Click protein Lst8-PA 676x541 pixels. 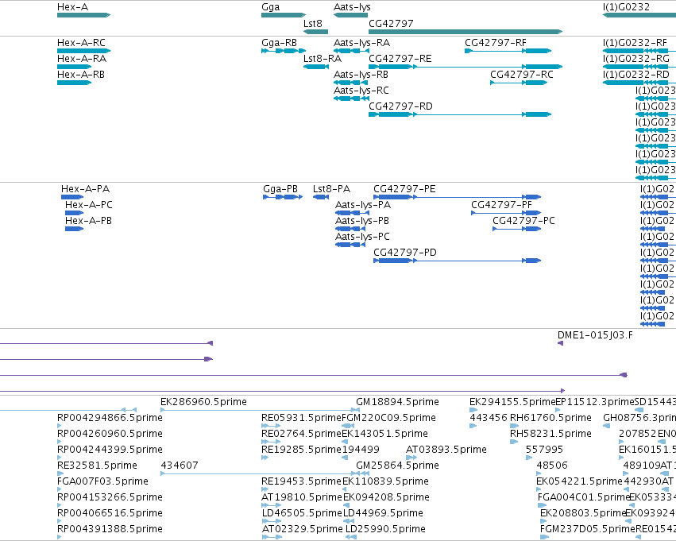click(321, 197)
